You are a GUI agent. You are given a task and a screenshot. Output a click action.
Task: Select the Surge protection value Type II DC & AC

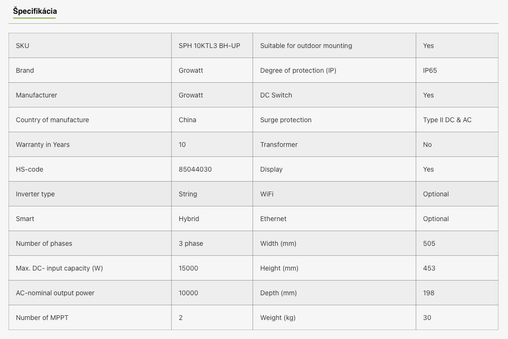pyautogui.click(x=447, y=120)
